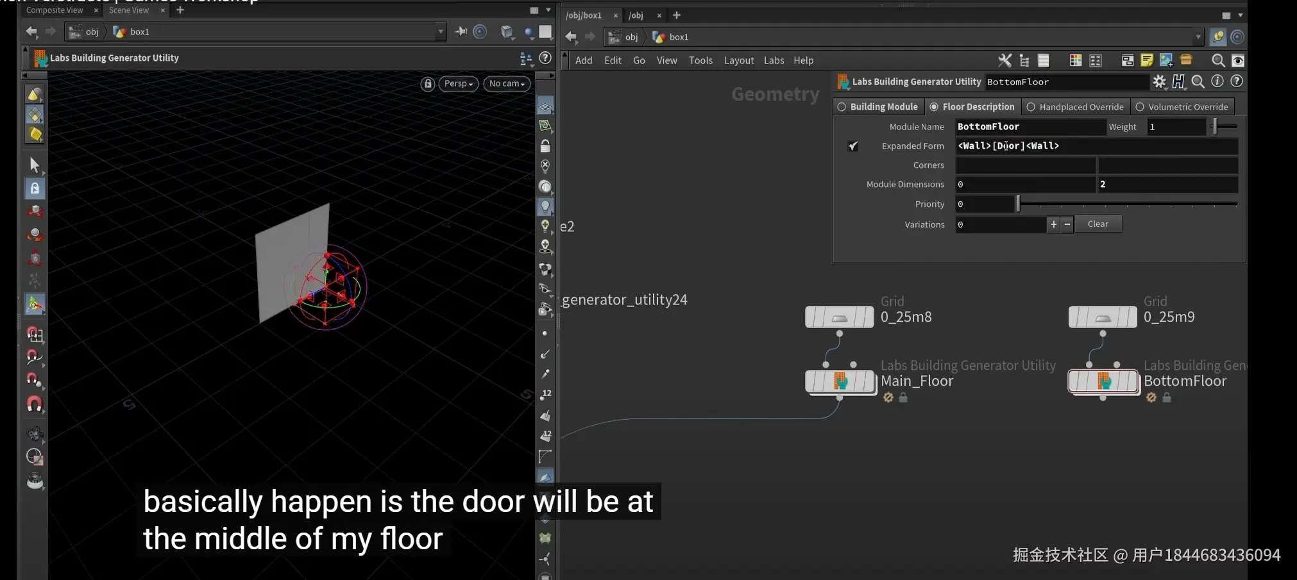Create a network box icon
Image resolution: width=1297 pixels, height=580 pixels.
pyautogui.click(x=1127, y=60)
